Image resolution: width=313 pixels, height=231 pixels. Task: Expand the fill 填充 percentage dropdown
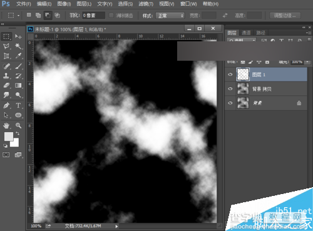[307, 62]
